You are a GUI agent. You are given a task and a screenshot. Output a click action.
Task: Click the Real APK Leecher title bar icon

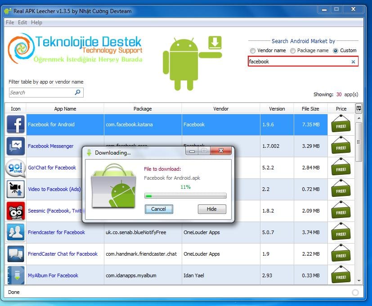8,11
